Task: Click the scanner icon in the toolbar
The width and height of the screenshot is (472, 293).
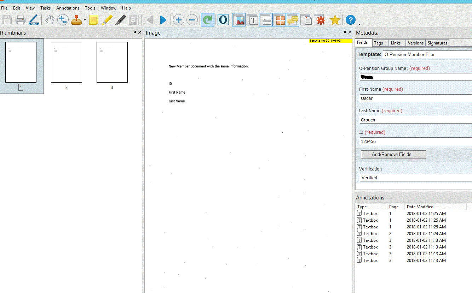Action: [34, 20]
